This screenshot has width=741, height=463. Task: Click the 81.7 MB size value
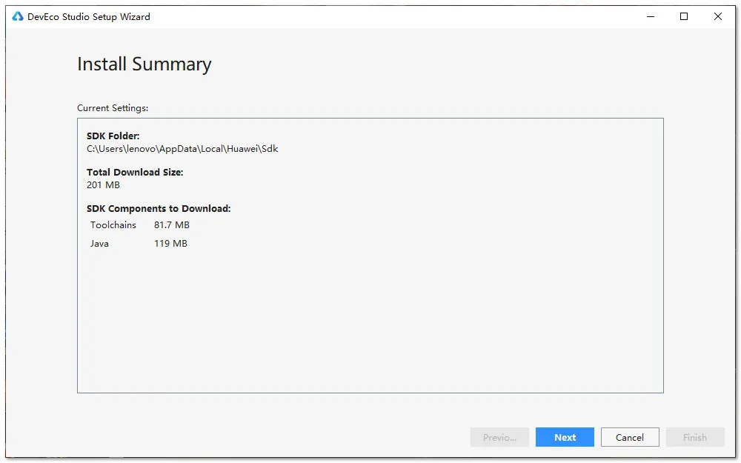pos(172,225)
